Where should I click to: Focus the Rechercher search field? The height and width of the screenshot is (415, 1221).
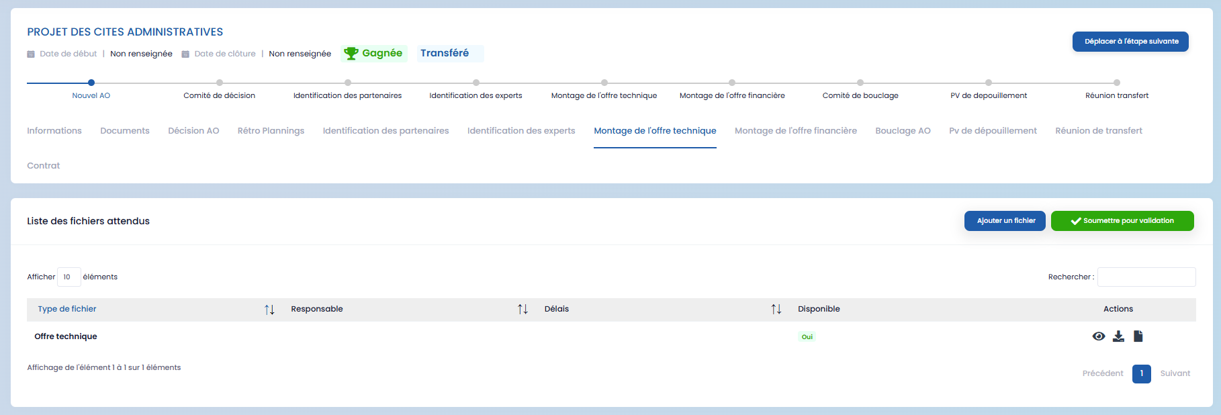pyautogui.click(x=1146, y=277)
